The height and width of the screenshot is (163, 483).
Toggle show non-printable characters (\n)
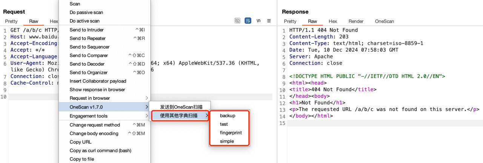click(258, 21)
